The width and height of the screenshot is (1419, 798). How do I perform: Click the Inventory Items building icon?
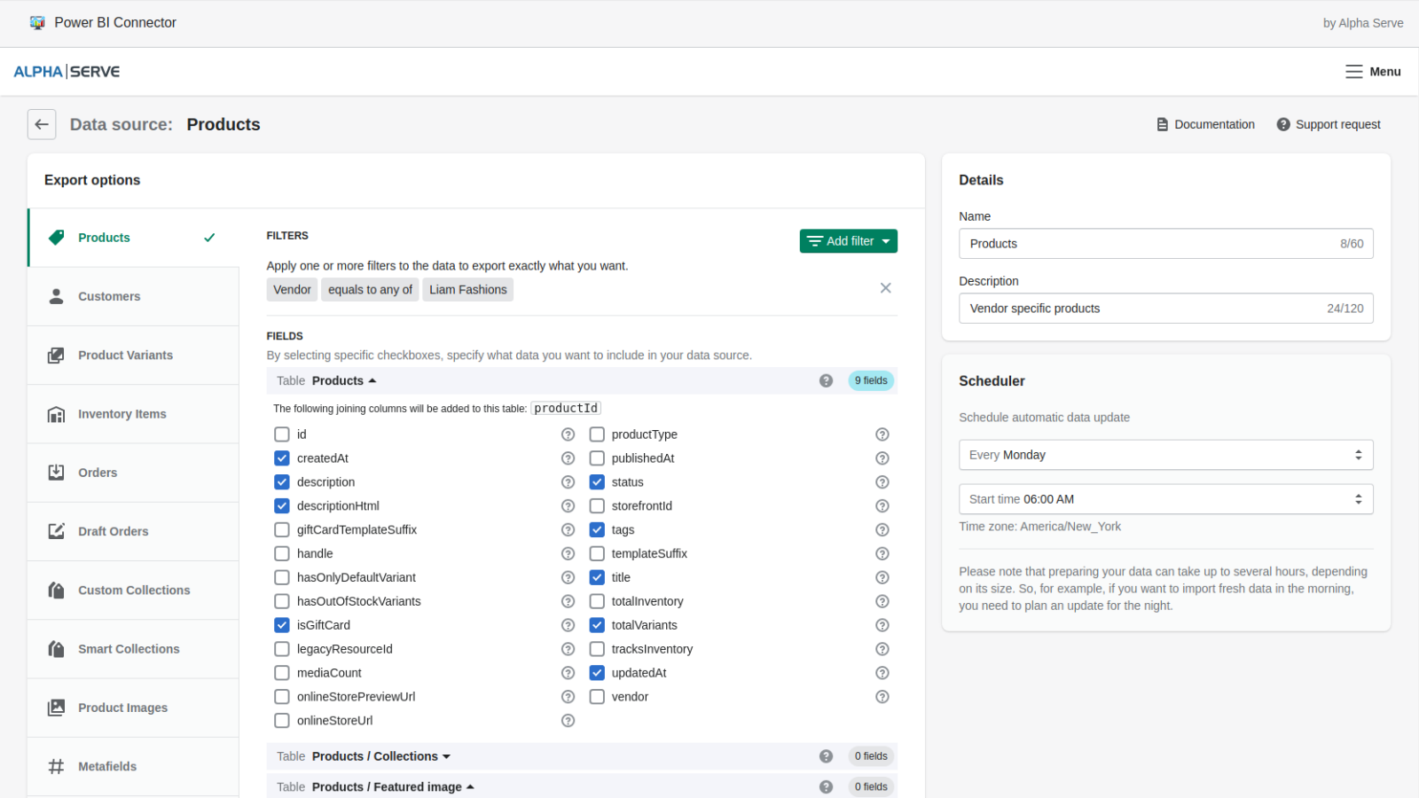tap(55, 413)
